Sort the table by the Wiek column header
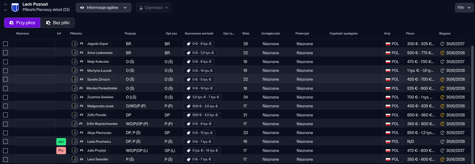 [x=246, y=33]
